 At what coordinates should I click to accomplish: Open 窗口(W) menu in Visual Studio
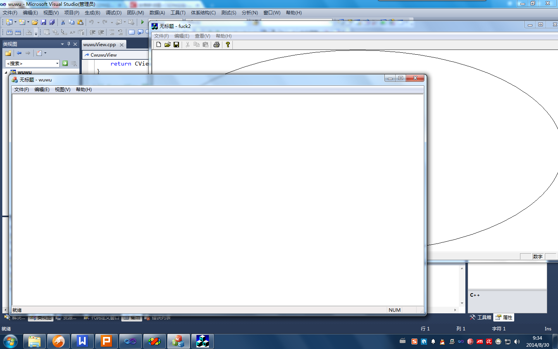click(272, 13)
